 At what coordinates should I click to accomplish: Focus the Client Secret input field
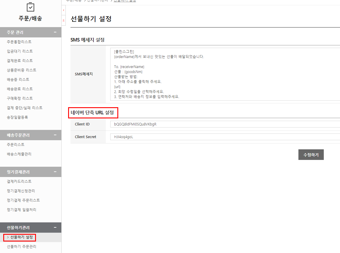coord(224,137)
